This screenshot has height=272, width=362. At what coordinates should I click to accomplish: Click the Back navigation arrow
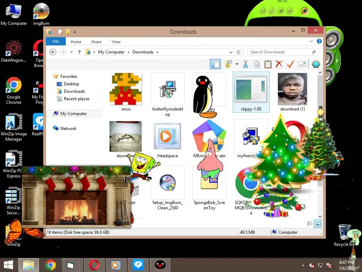(53, 52)
